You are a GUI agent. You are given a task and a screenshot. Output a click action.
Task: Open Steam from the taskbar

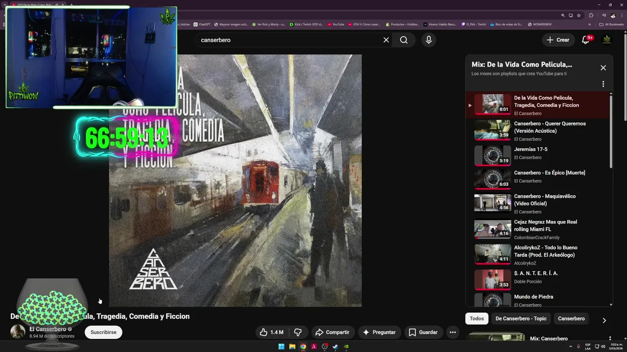point(335,347)
